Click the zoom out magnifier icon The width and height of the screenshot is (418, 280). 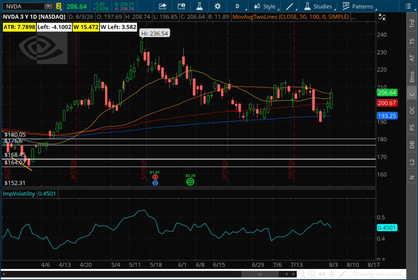[302, 274]
